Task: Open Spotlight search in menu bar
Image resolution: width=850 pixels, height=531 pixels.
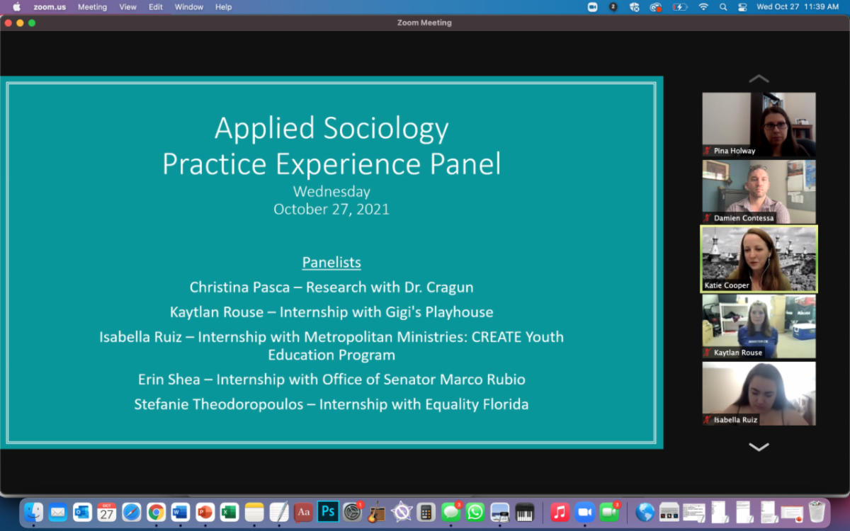Action: pyautogui.click(x=723, y=7)
